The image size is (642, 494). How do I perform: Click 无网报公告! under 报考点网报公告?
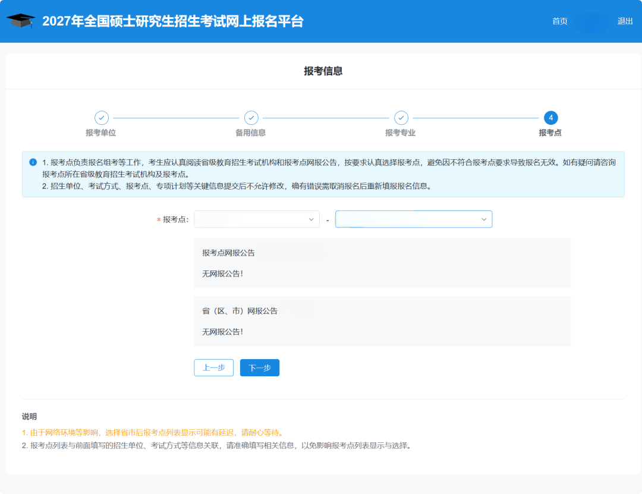coord(223,273)
